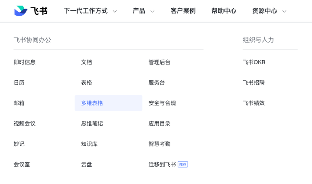Select 飞书招聘 under 组织与人力

253,82
